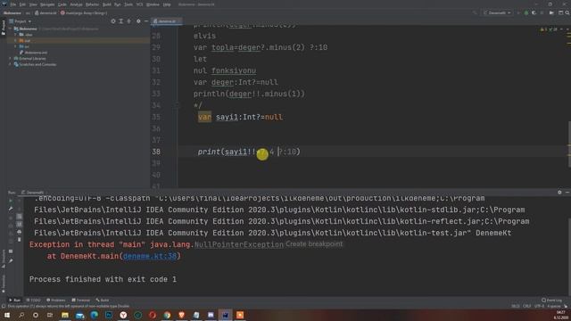
Task: Open Run panel settings gear
Action: tap(559, 193)
